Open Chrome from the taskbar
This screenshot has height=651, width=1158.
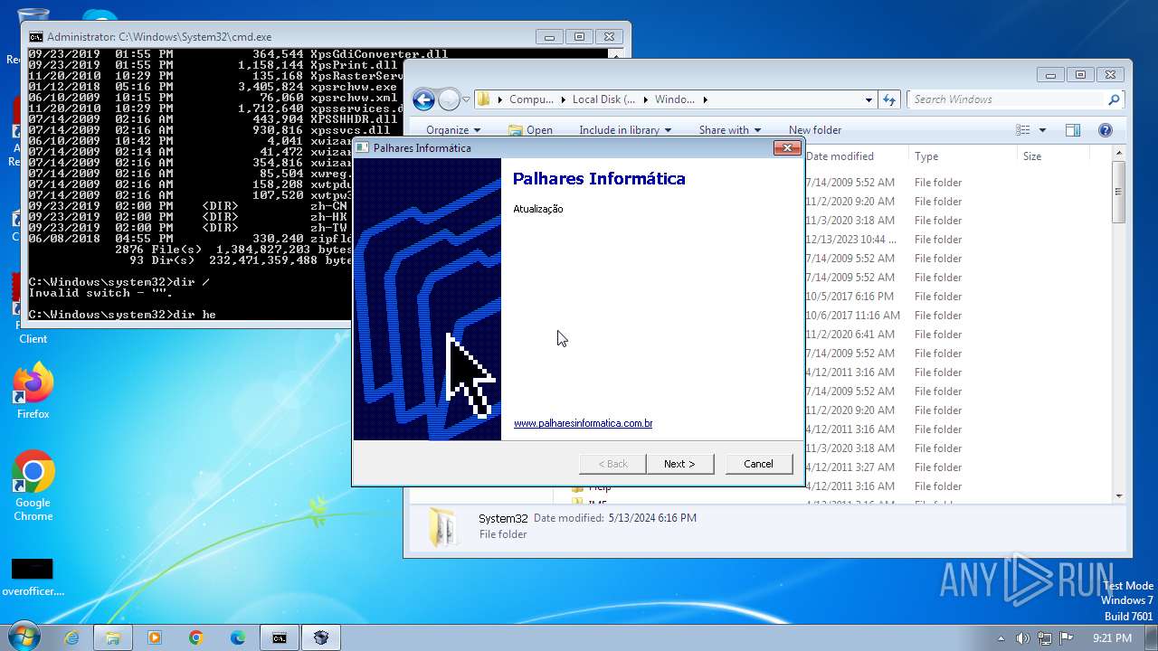pos(196,637)
